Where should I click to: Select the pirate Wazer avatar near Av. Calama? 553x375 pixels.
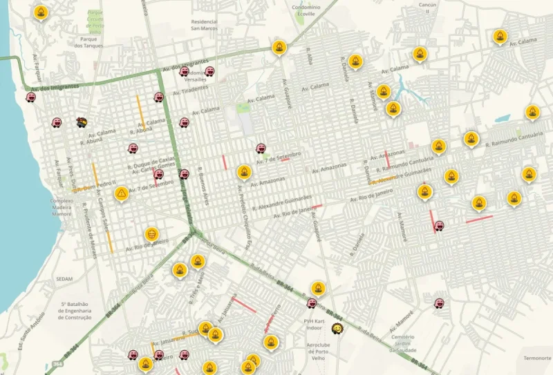82,122
